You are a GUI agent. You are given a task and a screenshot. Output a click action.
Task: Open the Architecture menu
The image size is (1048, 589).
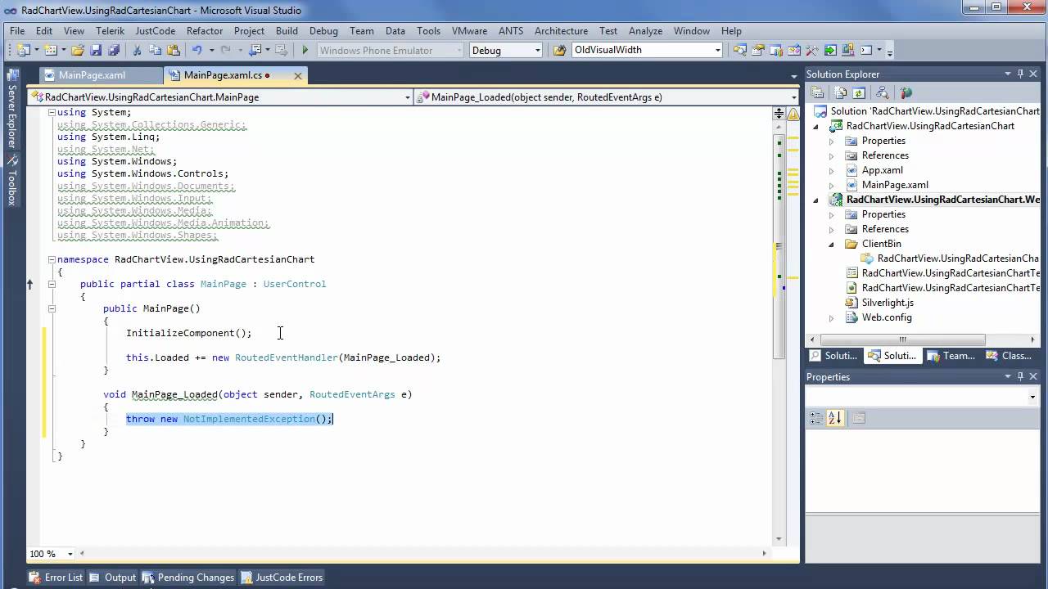561,31
